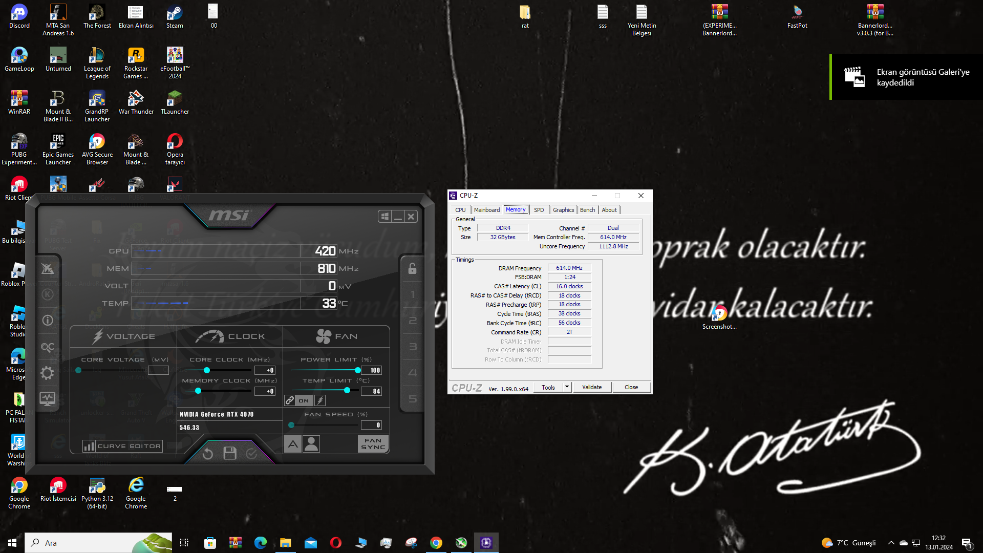Open the Epic Games Launcher desktop icon
This screenshot has width=983, height=553.
click(x=58, y=149)
